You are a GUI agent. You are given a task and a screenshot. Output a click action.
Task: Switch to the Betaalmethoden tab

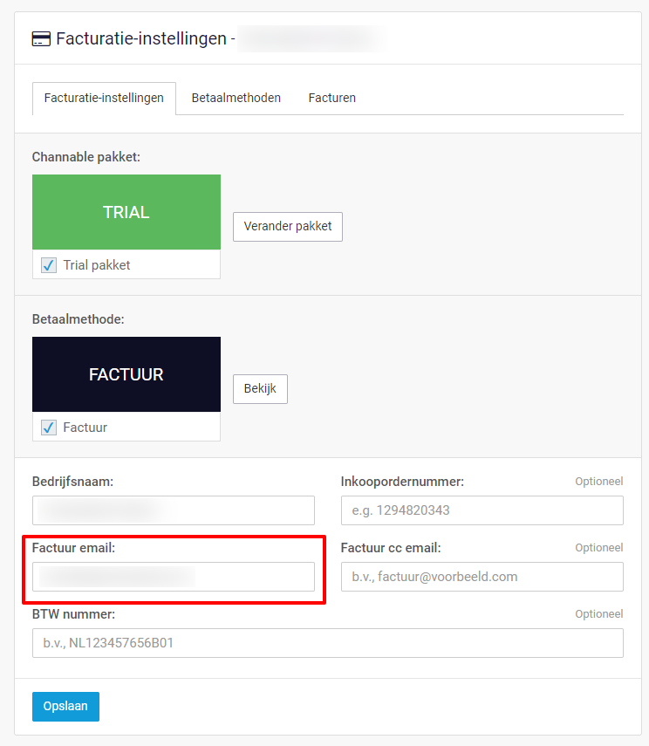(x=236, y=98)
